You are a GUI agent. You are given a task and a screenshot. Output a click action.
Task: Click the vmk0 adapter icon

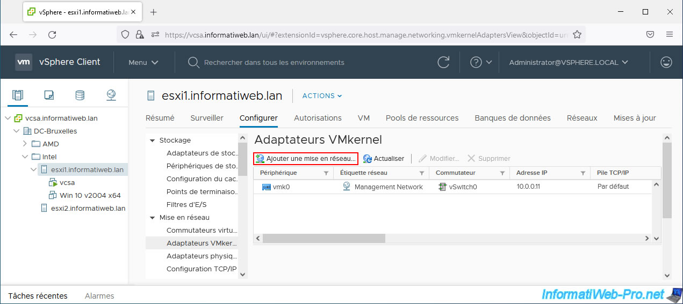(266, 187)
